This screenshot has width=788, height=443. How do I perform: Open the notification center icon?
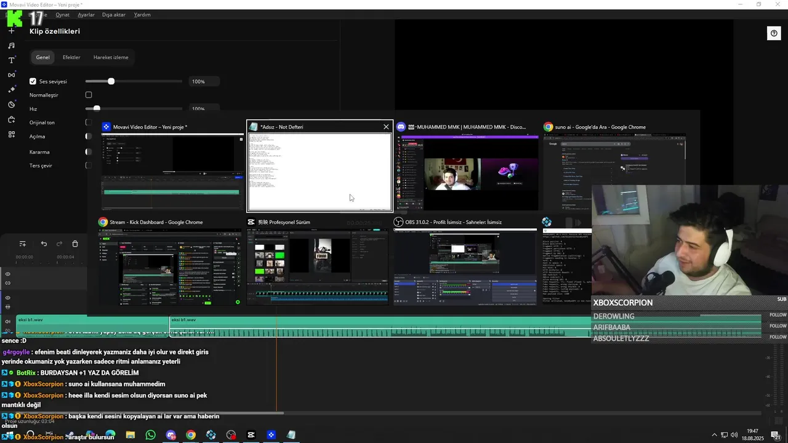coord(776,435)
